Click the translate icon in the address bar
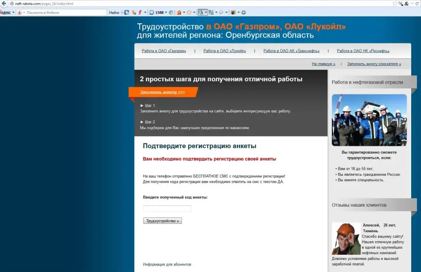Screen dimensions: 421x272 (x=401, y=3)
